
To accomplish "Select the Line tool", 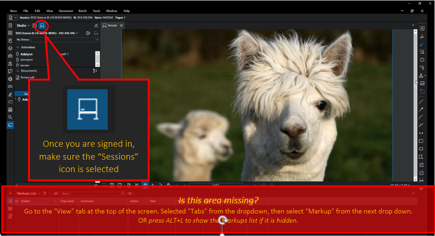I will point(421,102).
